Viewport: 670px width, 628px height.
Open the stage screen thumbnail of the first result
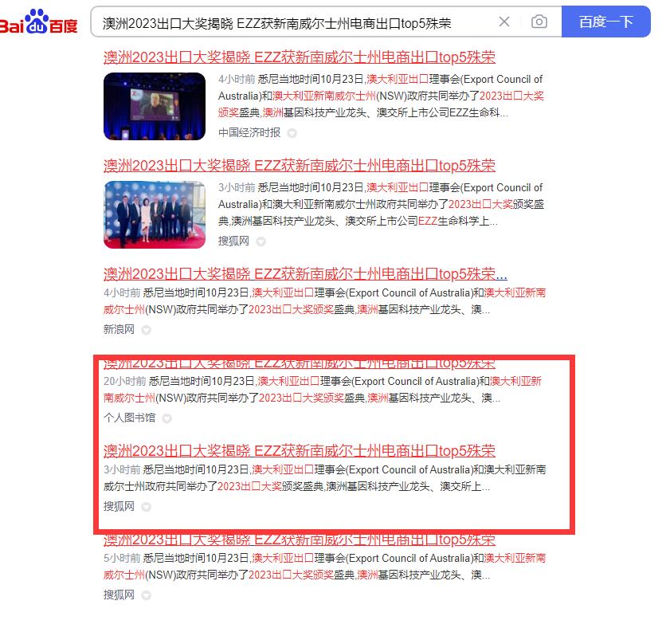pos(155,106)
